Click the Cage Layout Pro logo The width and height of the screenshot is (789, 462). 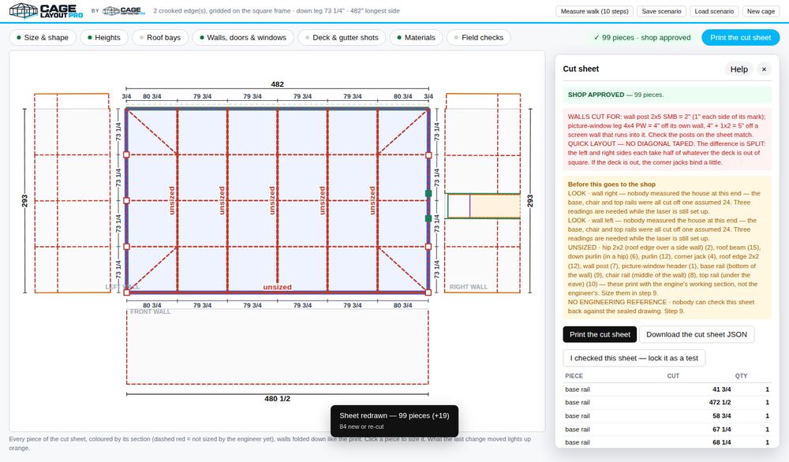tap(47, 10)
